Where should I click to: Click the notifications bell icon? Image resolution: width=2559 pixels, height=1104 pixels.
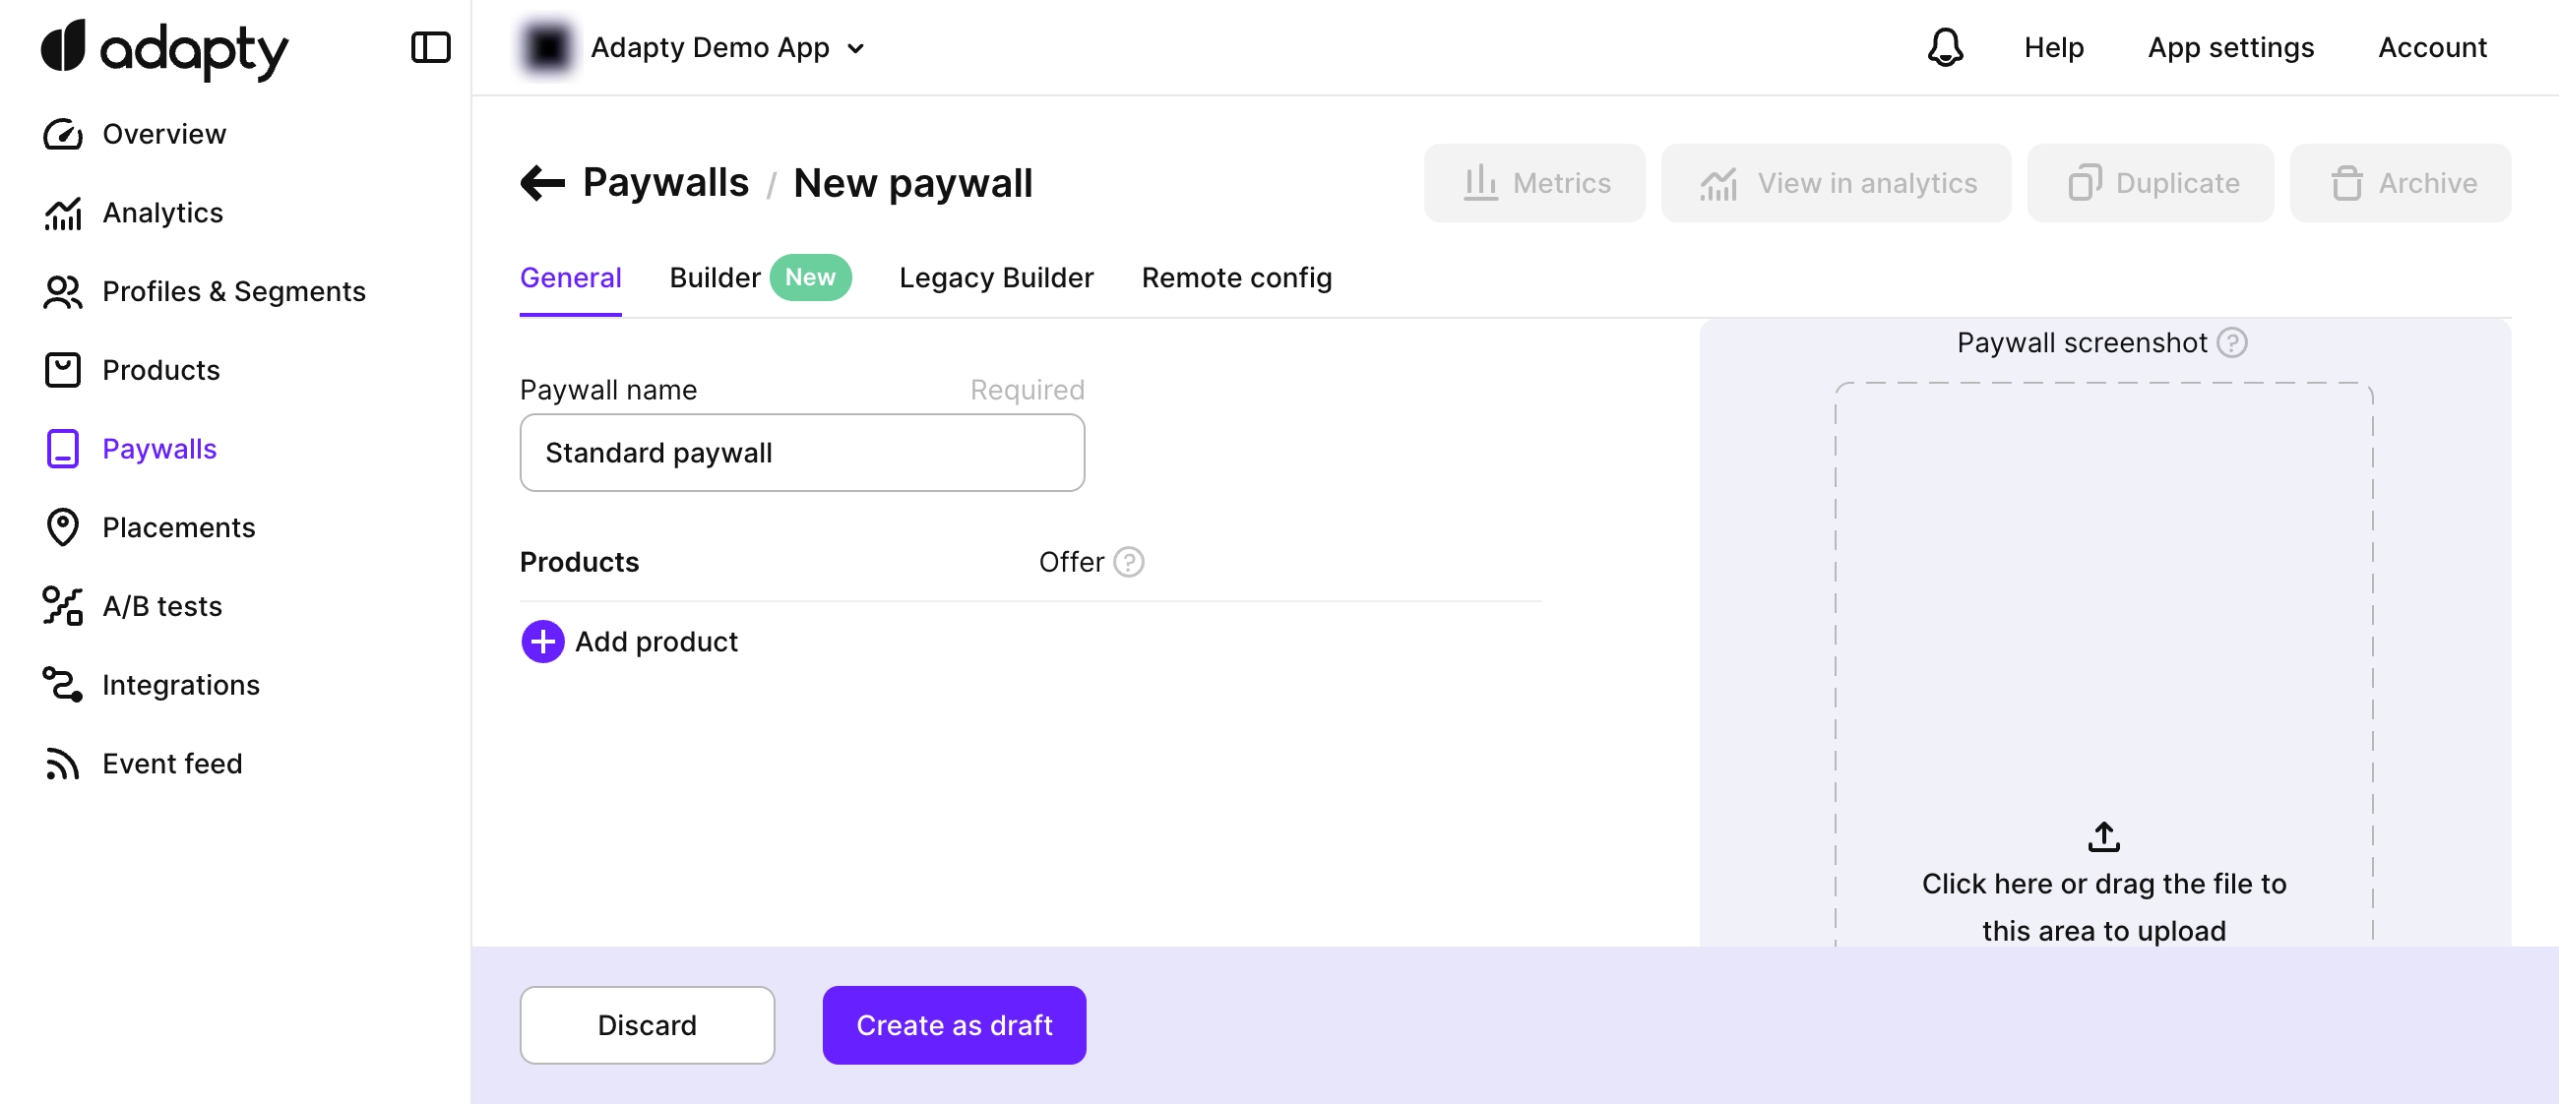coord(1944,47)
